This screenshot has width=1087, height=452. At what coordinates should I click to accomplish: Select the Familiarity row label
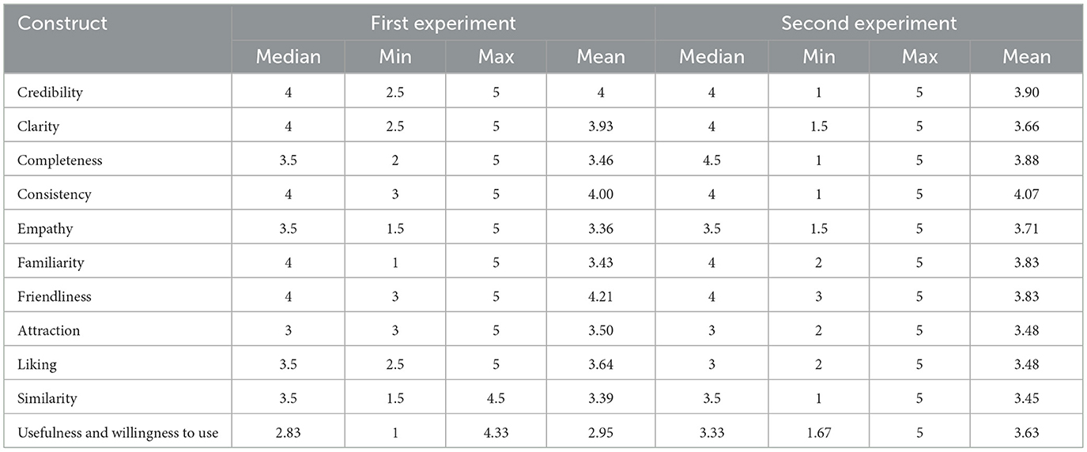tap(50, 262)
